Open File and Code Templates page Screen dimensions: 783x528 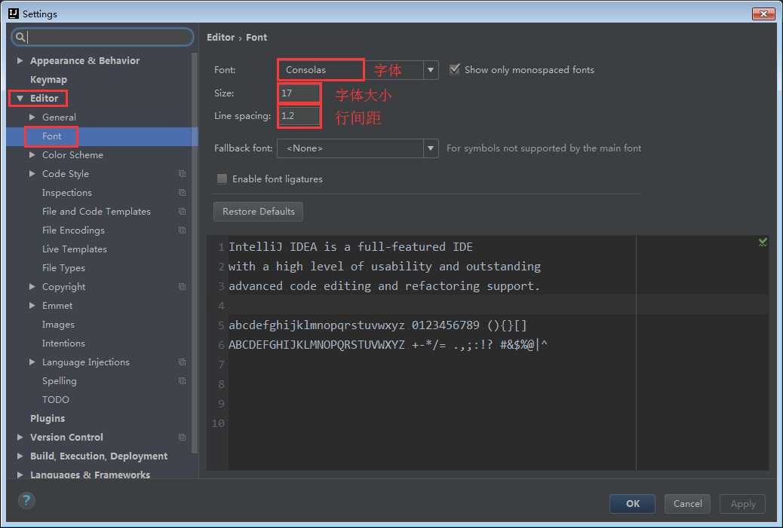coord(97,212)
